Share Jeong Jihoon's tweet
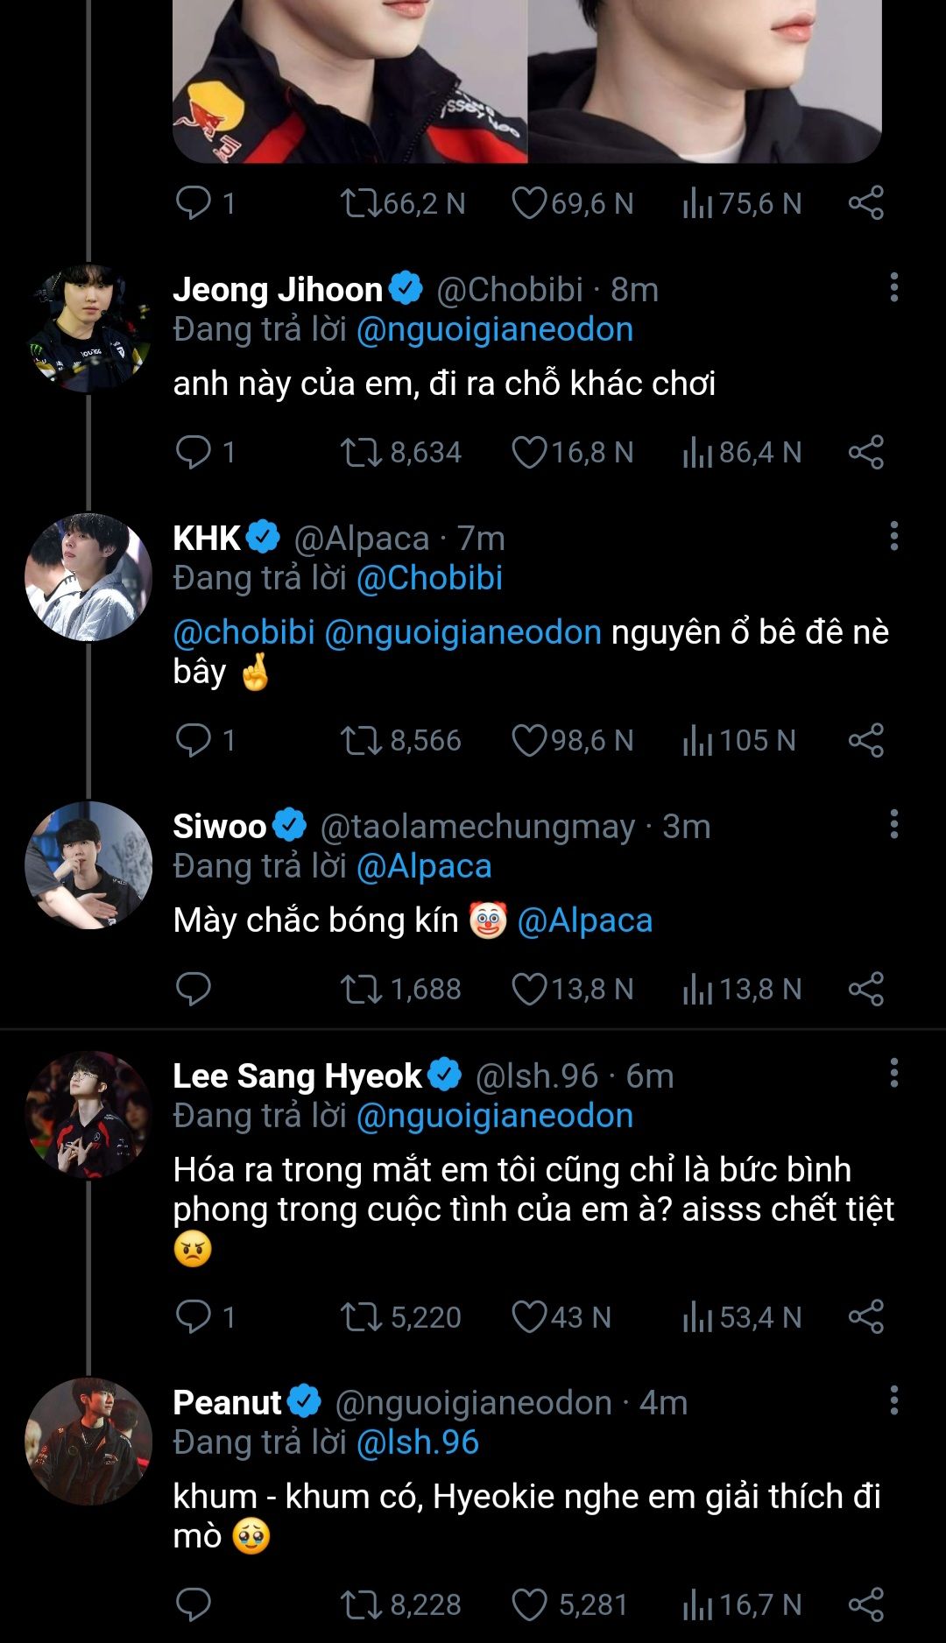The height and width of the screenshot is (1643, 946). 866,453
